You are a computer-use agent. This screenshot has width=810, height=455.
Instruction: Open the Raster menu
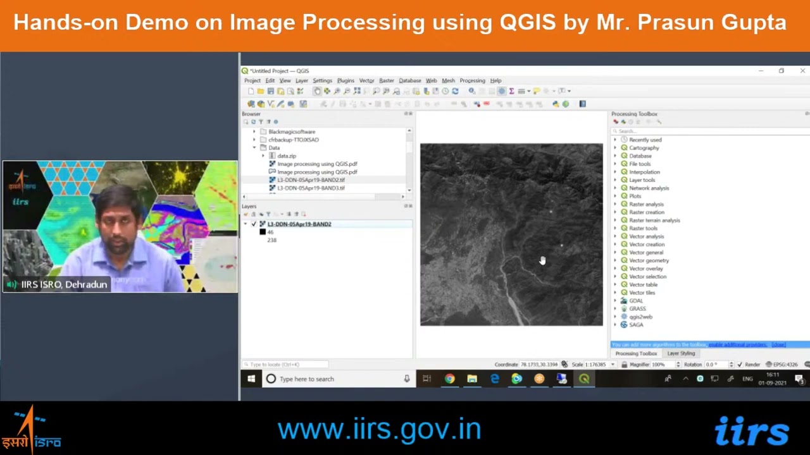coord(386,81)
